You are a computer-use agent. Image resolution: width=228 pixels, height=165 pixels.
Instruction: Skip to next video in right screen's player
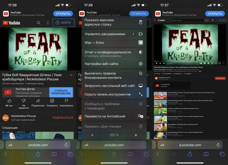tap(160, 63)
